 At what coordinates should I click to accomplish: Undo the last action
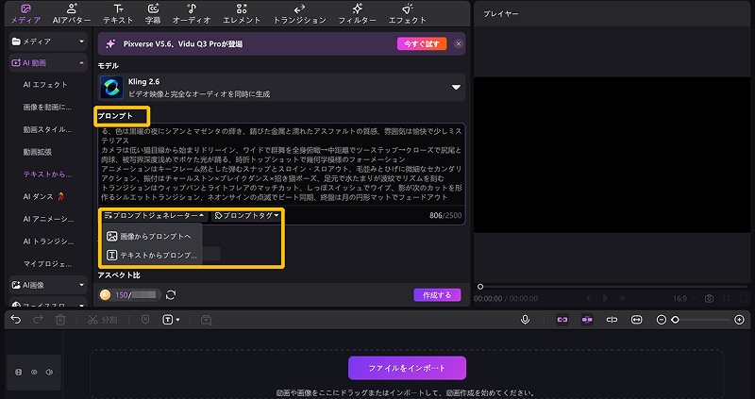[16, 320]
